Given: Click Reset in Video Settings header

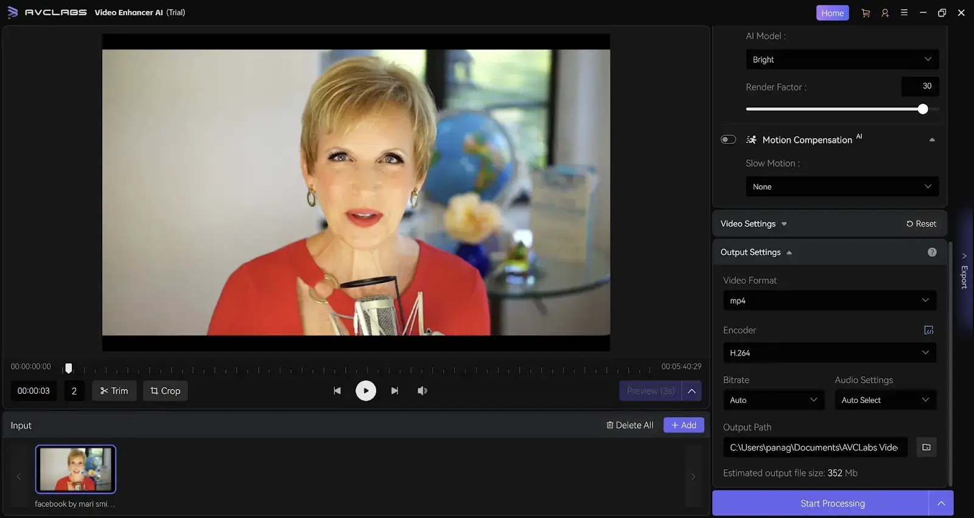Looking at the screenshot, I should point(921,224).
